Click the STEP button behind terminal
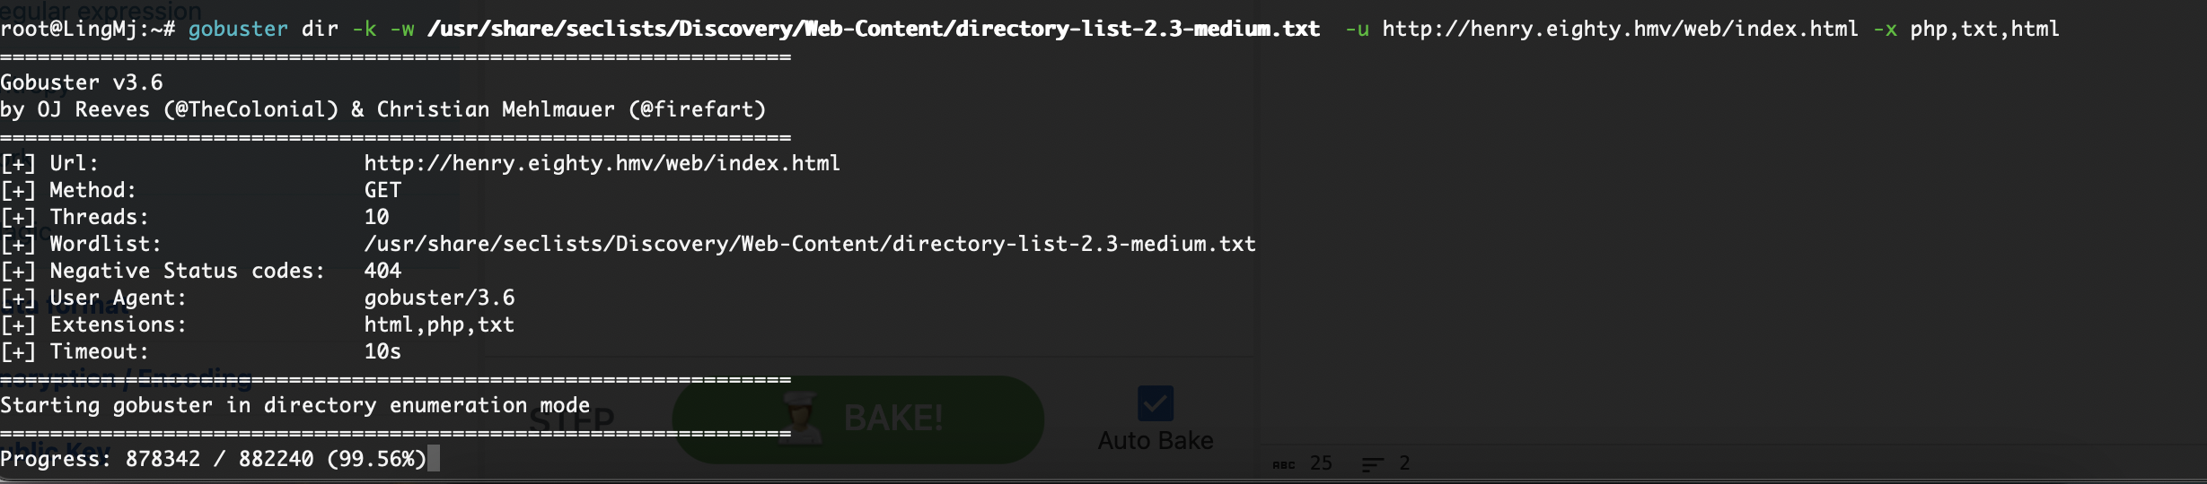The height and width of the screenshot is (484, 2207). coord(572,419)
